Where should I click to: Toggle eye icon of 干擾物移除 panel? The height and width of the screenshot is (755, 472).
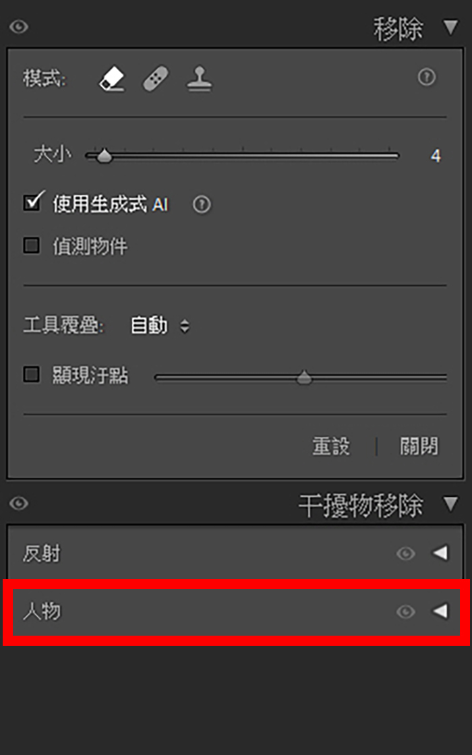(x=18, y=504)
